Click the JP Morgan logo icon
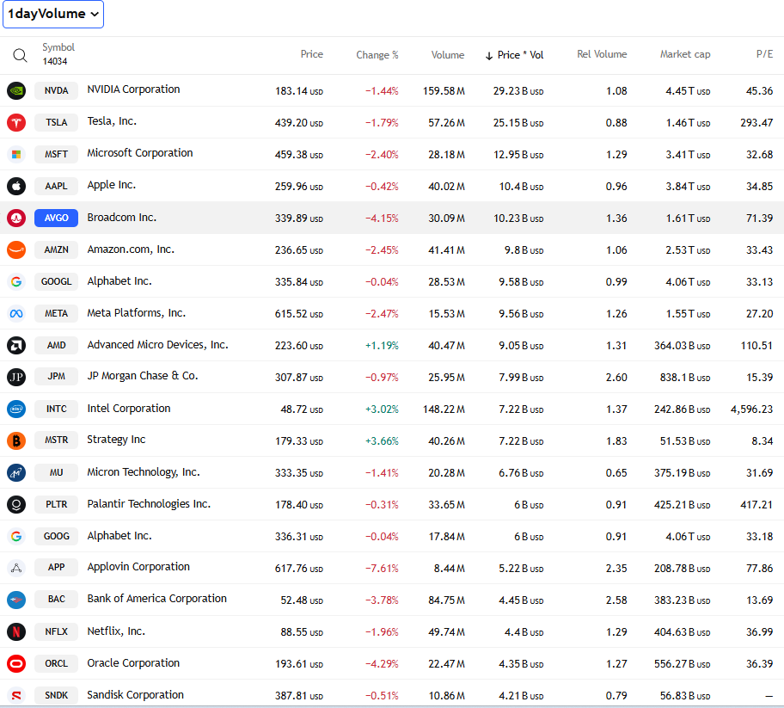This screenshot has height=708, width=784. click(16, 377)
